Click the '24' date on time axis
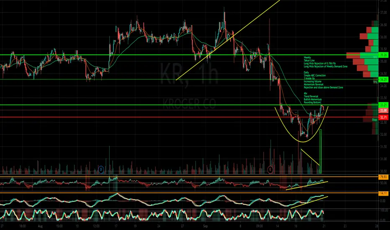 [159, 226]
